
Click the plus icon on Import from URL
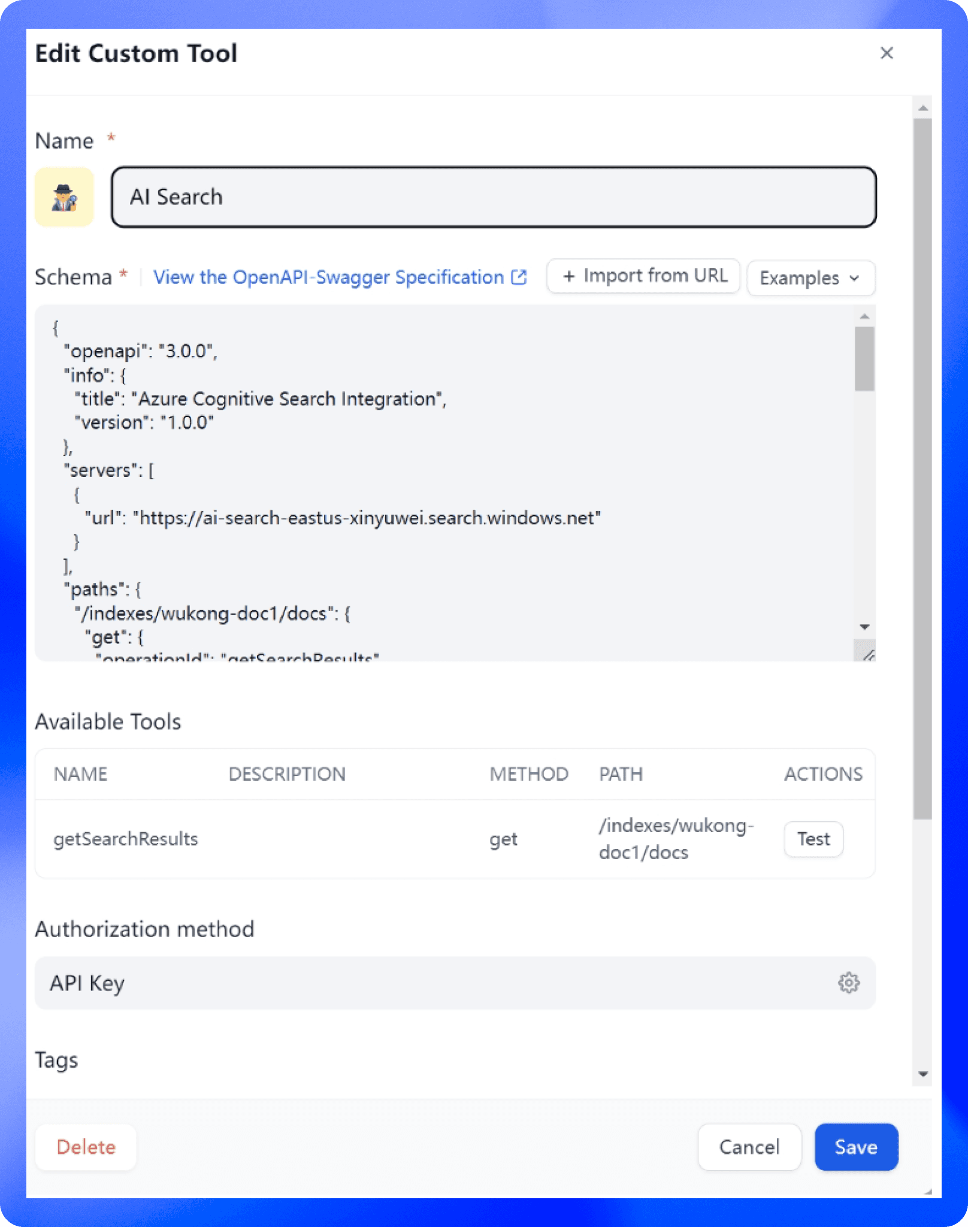568,276
